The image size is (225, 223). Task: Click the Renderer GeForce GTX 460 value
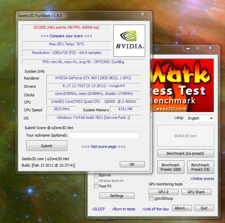pyautogui.click(x=93, y=78)
